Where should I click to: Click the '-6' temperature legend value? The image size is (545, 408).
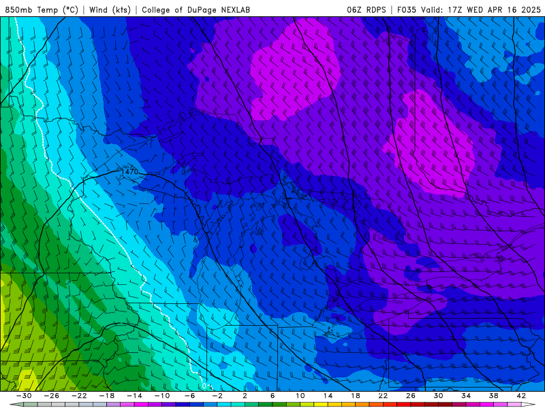[x=190, y=396]
